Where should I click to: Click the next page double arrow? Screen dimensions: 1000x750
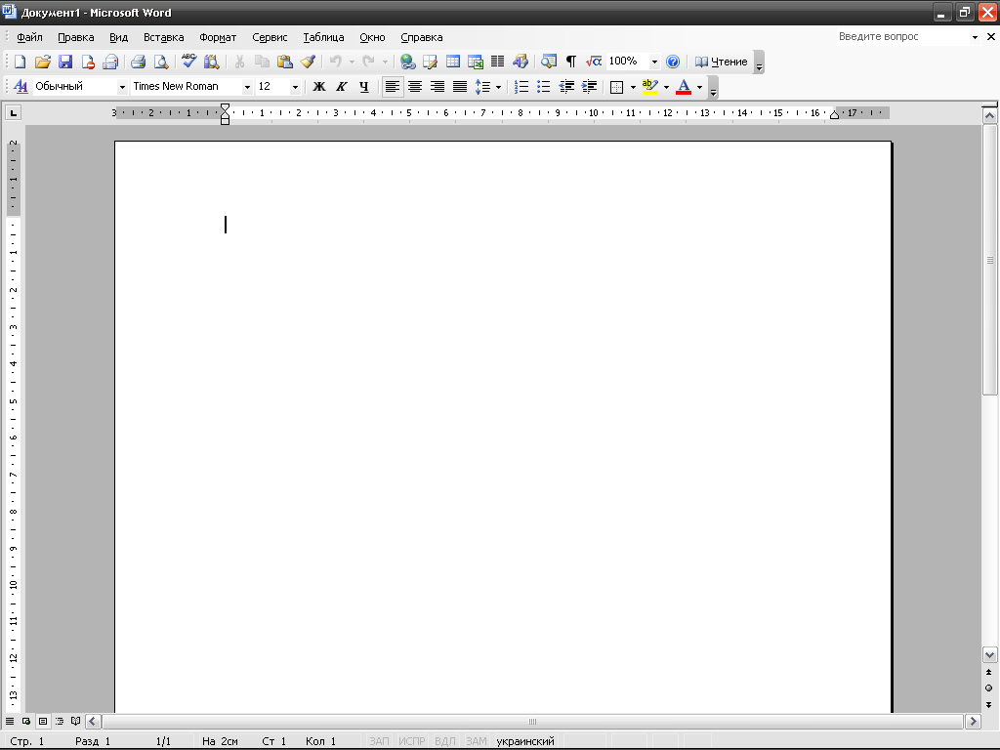(988, 705)
